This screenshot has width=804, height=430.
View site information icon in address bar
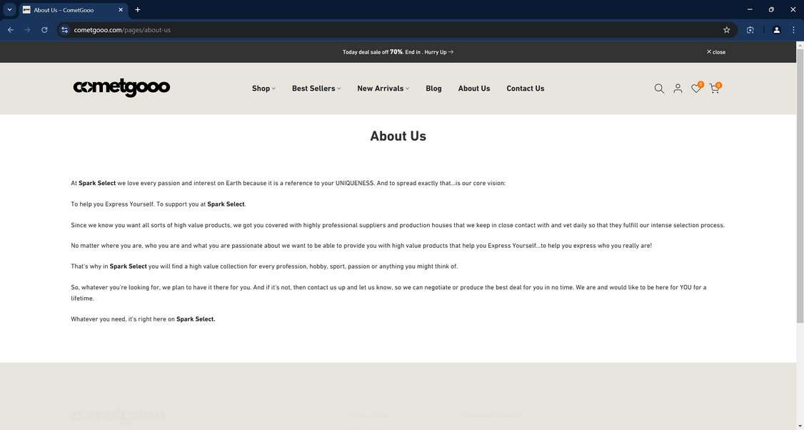pyautogui.click(x=64, y=30)
